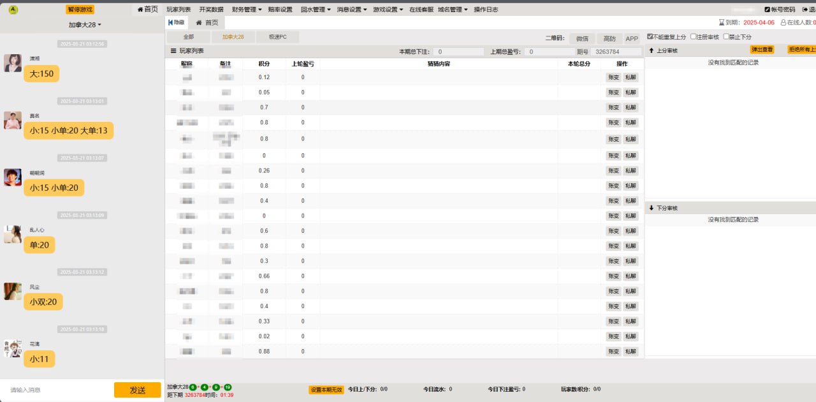Select the 开奖数据 menu item

212,10
